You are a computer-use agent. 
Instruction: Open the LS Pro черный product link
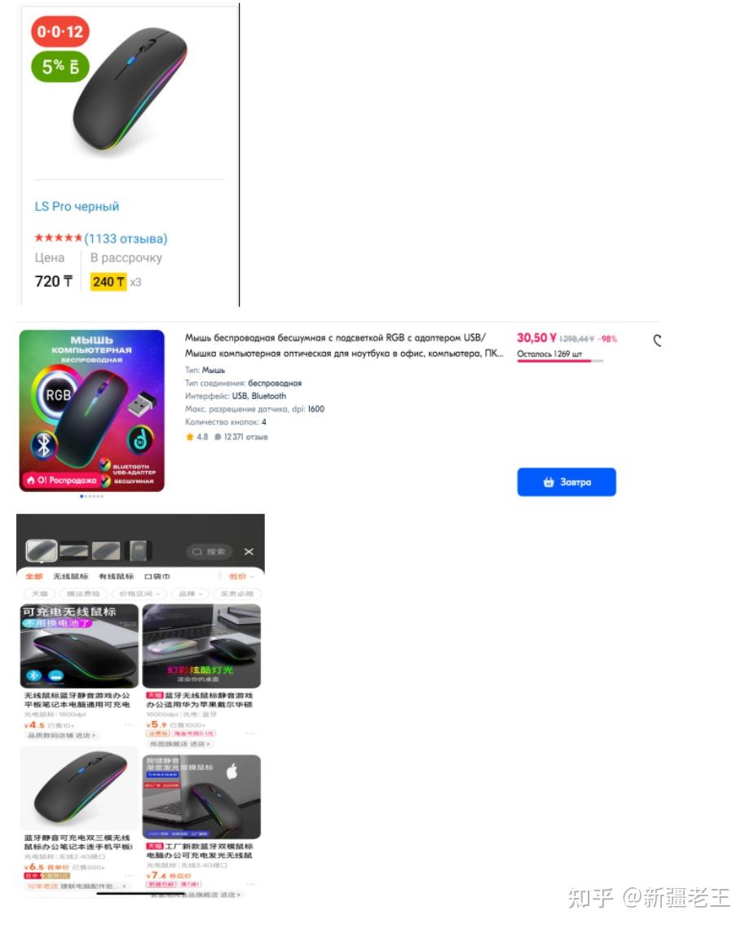pos(77,207)
